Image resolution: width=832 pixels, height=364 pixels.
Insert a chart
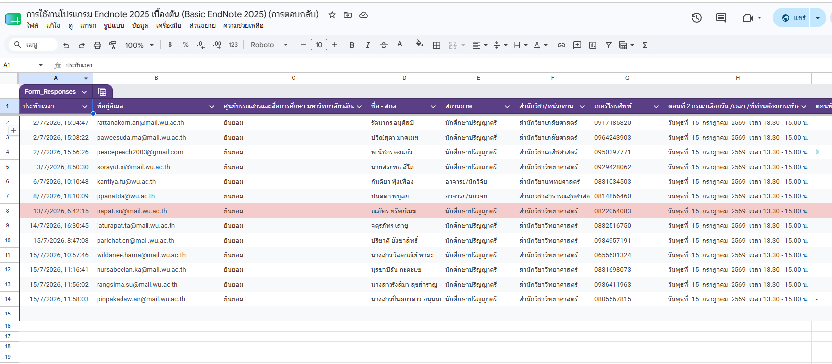(x=593, y=45)
